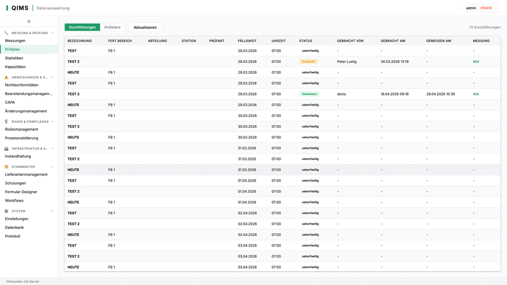Click the Aktualisieren button
The image size is (507, 285).
(x=145, y=27)
